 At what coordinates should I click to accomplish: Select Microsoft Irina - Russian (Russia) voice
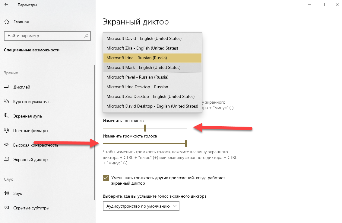click(152, 58)
